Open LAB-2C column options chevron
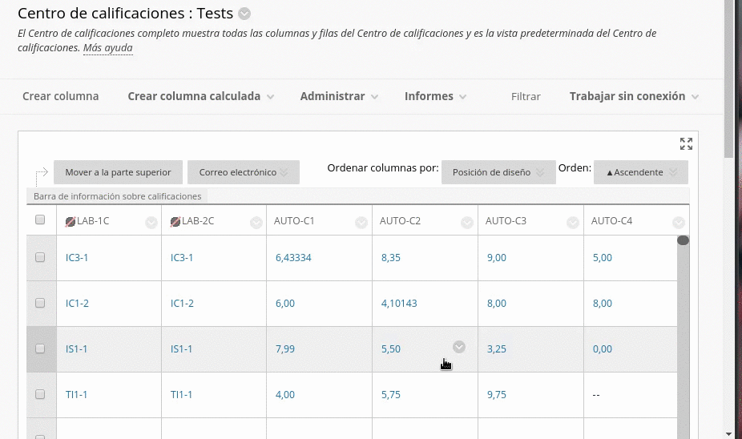Screen dimensions: 742x439 pos(256,223)
